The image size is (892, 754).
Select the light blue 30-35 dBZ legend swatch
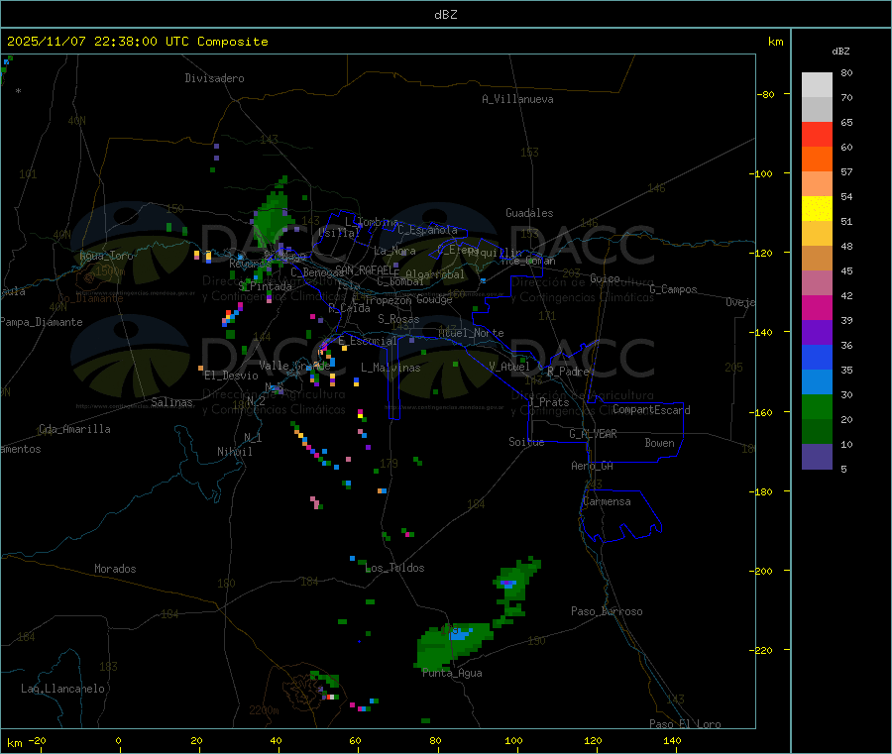pos(817,382)
